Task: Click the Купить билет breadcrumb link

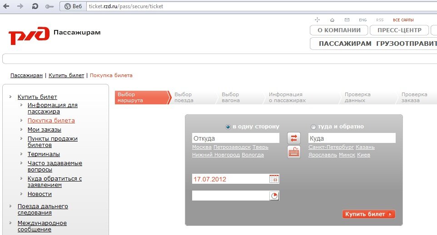Action: click(x=66, y=75)
